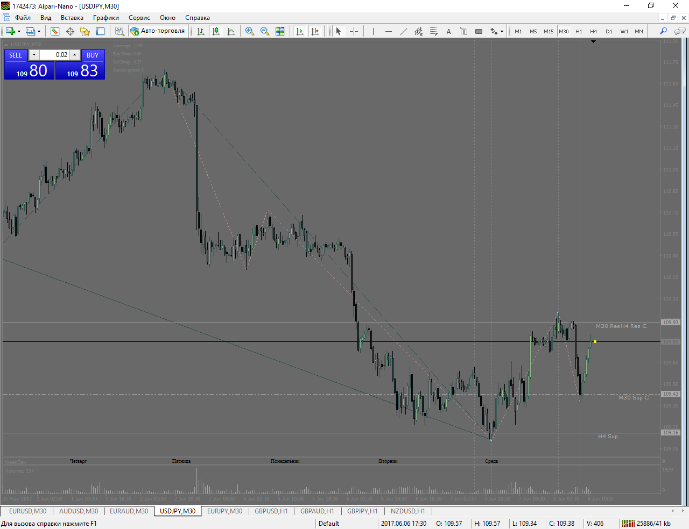
Task: Select the rectangle shape tool
Action: 479,31
